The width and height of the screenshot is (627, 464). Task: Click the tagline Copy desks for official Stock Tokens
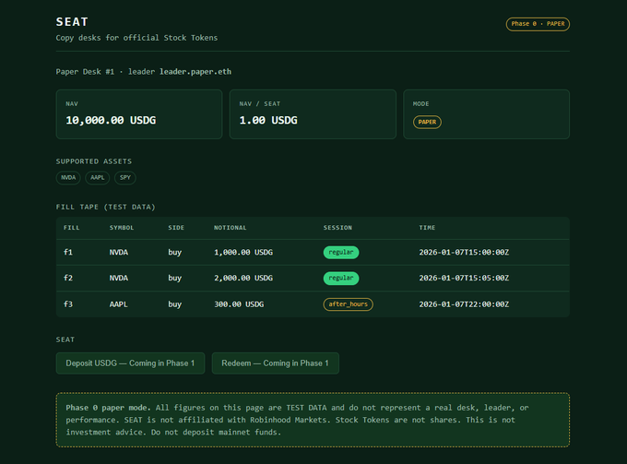coord(136,38)
